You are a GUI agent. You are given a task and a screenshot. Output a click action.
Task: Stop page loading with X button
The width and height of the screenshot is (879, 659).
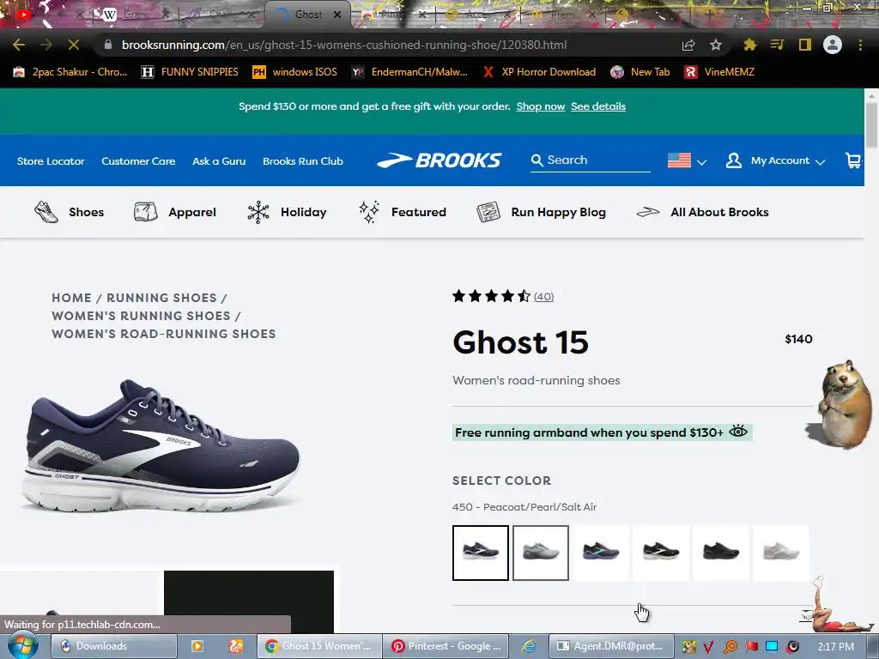[x=74, y=45]
